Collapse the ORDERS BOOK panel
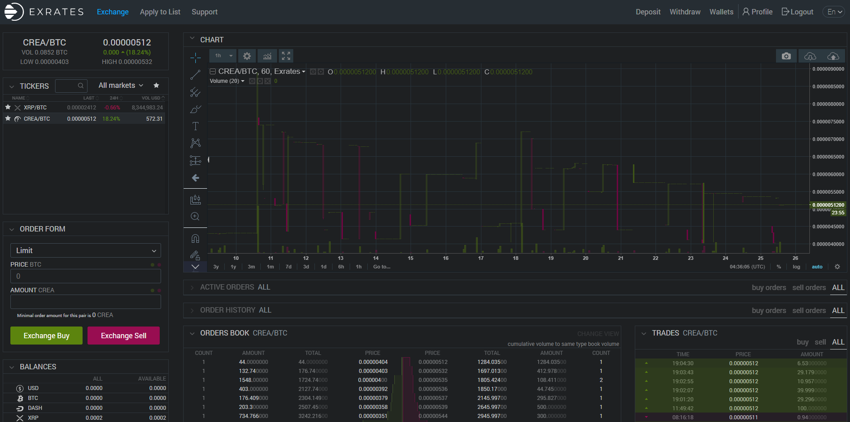Screen dimensions: 850x422 pyautogui.click(x=192, y=333)
